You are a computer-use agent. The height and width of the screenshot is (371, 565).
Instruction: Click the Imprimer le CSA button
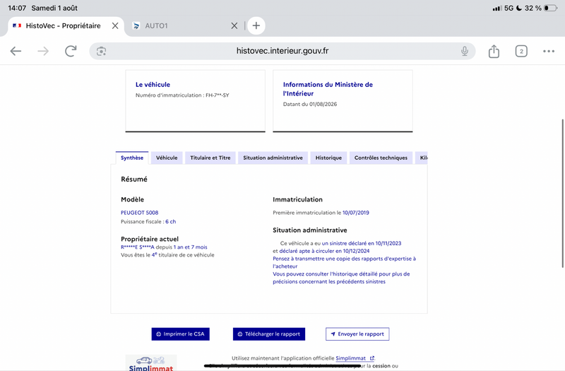(x=181, y=334)
